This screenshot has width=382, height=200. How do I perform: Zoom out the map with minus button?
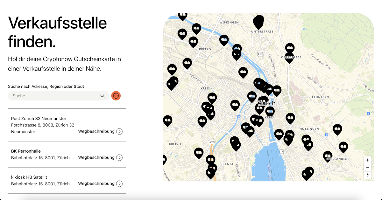tap(368, 168)
